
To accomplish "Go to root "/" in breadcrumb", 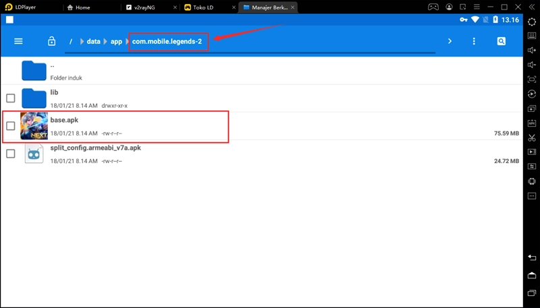I will point(71,41).
